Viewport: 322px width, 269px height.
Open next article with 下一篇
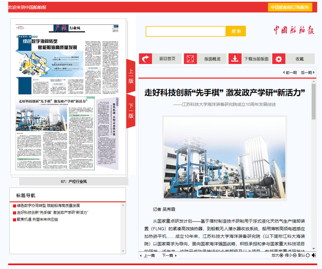point(169,255)
